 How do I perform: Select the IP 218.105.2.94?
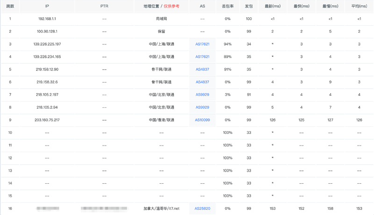(47, 107)
